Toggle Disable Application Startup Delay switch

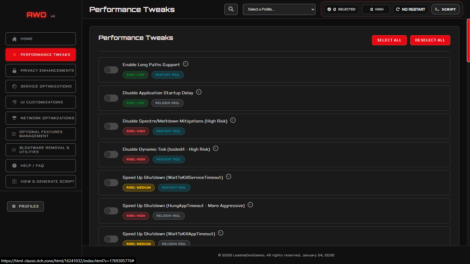pyautogui.click(x=111, y=98)
